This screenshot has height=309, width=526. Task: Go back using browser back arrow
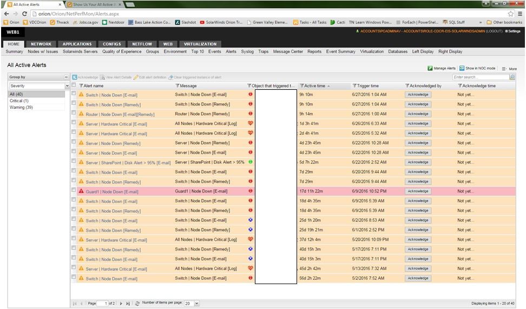(6, 14)
